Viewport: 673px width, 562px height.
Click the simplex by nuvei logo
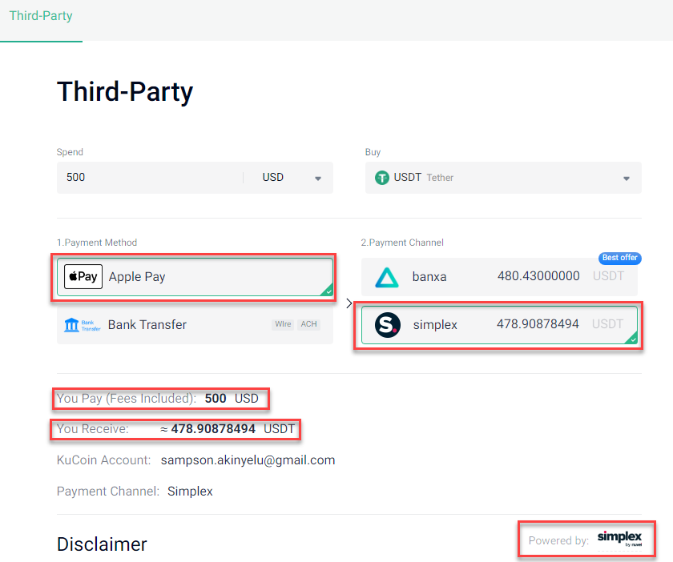click(x=619, y=539)
